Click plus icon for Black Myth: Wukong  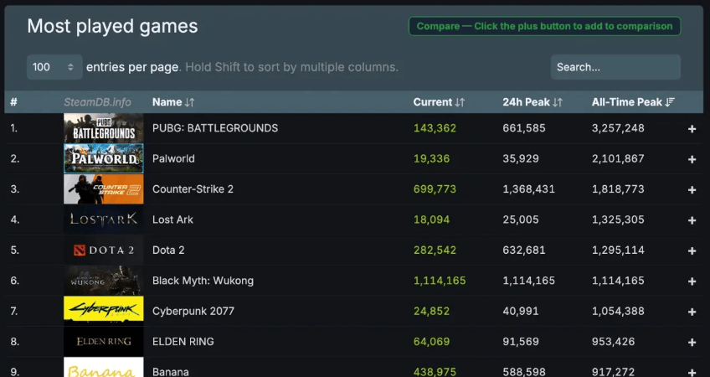click(692, 281)
